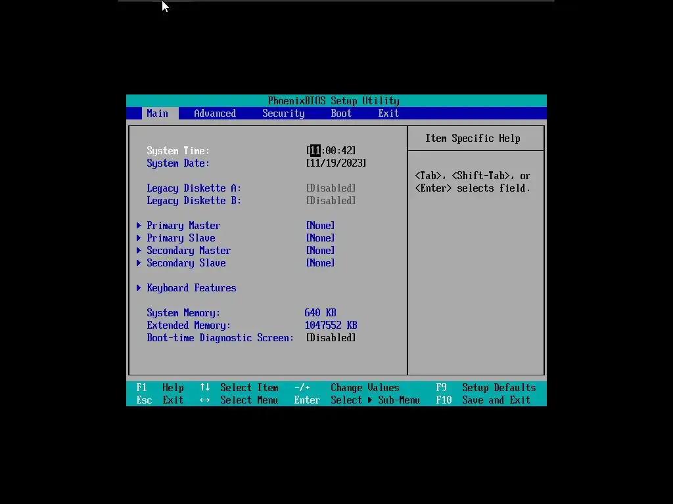Click the Legacy Diskette B label
Screen dimensions: 673x504
pyautogui.click(x=194, y=200)
